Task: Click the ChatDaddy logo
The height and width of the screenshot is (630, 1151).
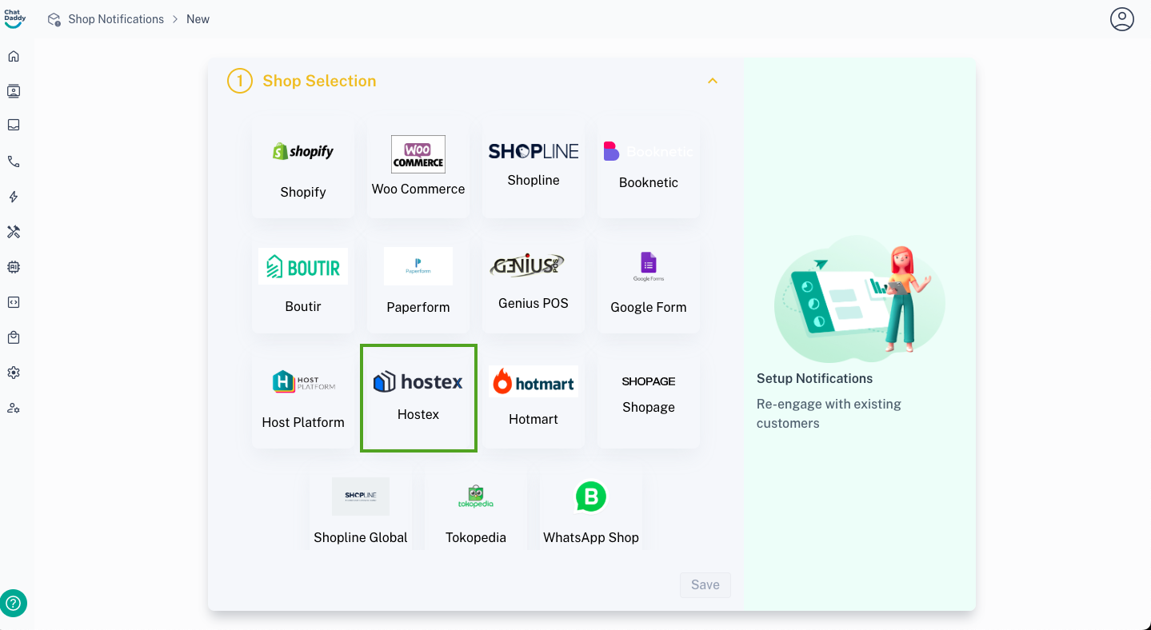Action: pos(14,18)
